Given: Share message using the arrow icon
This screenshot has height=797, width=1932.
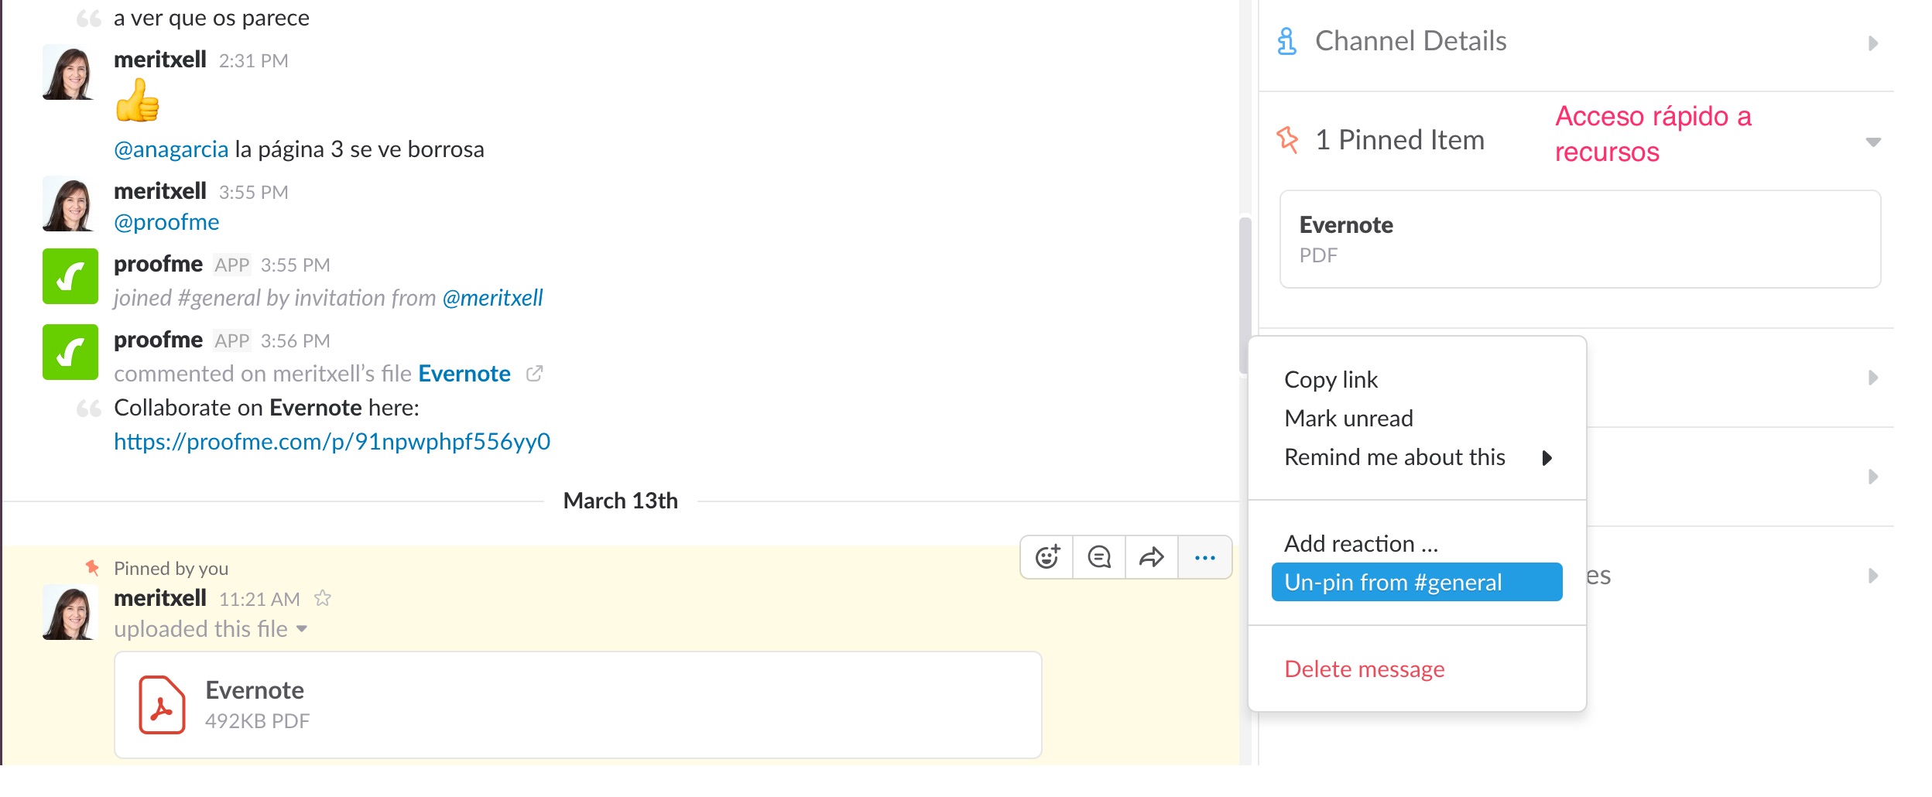Looking at the screenshot, I should pyautogui.click(x=1152, y=557).
